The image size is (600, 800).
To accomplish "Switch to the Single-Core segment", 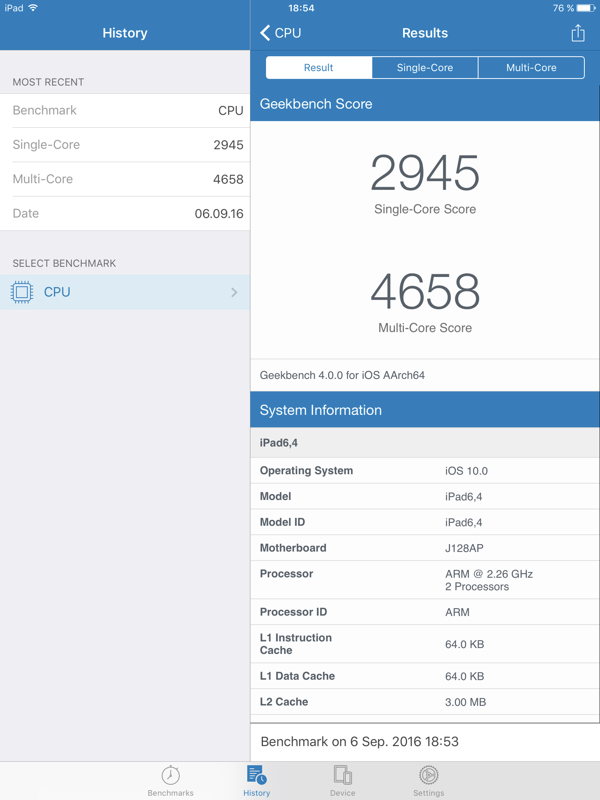I will [x=425, y=68].
